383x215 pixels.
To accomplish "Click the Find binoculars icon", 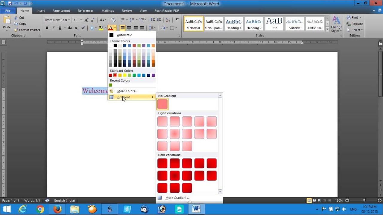I will click(x=349, y=18).
